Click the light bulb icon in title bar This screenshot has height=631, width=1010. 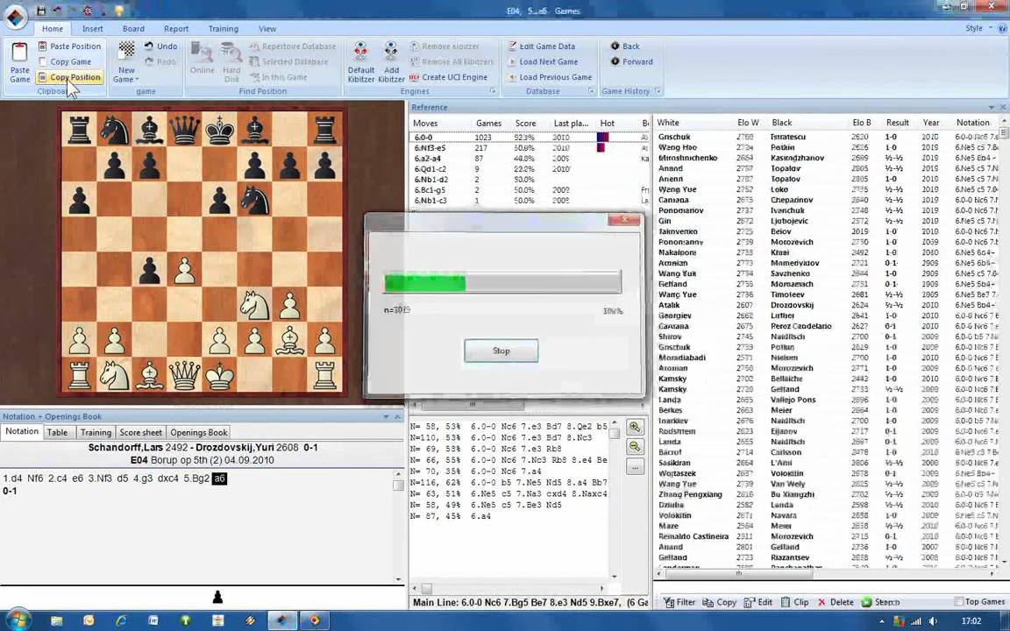119,11
